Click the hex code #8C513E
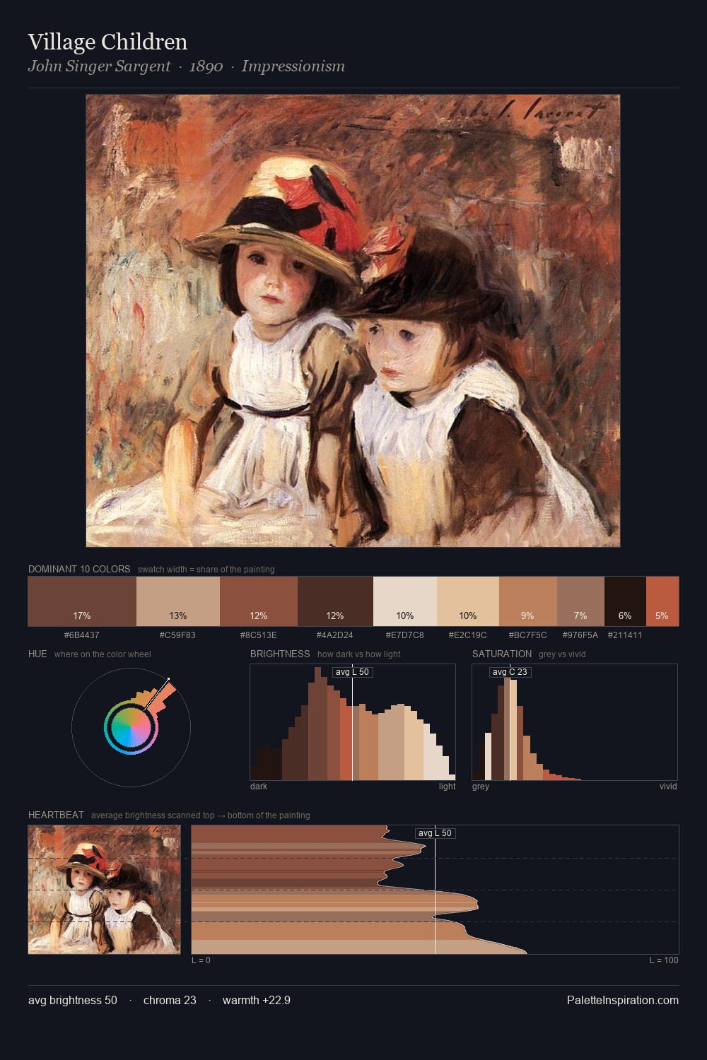This screenshot has width=707, height=1060. click(x=259, y=635)
